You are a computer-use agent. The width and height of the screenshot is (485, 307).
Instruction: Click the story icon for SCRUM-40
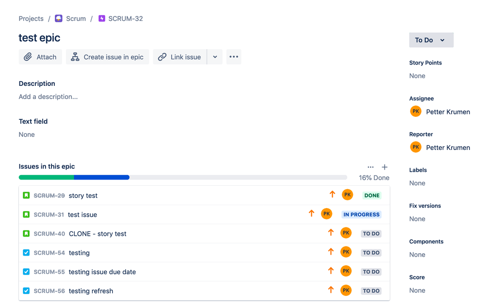point(26,233)
